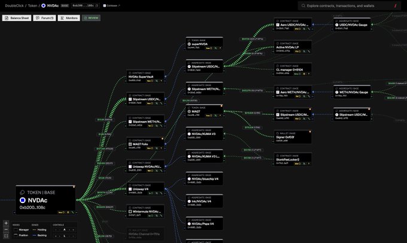Click the search magnifier icon

[303, 6]
